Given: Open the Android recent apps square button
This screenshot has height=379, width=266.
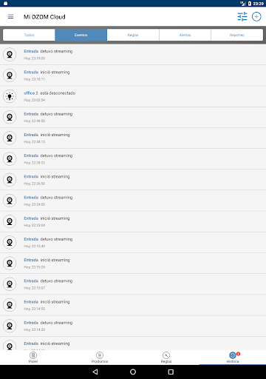Looking at the screenshot, I should [x=171, y=372].
